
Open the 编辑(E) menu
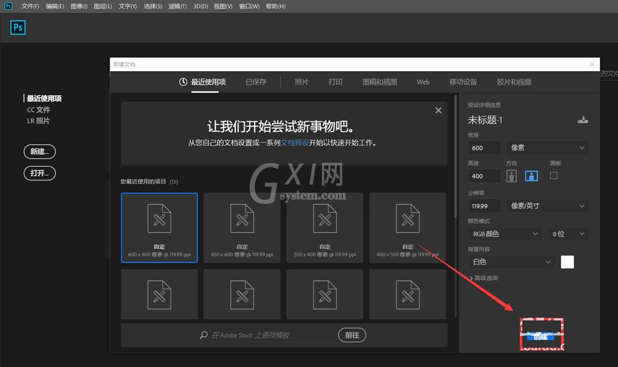[x=55, y=6]
